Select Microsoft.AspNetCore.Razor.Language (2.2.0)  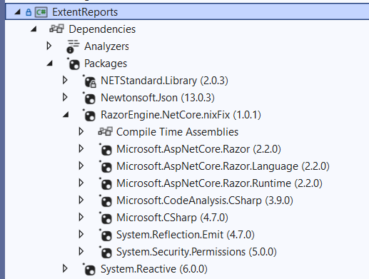pyautogui.click(x=223, y=166)
